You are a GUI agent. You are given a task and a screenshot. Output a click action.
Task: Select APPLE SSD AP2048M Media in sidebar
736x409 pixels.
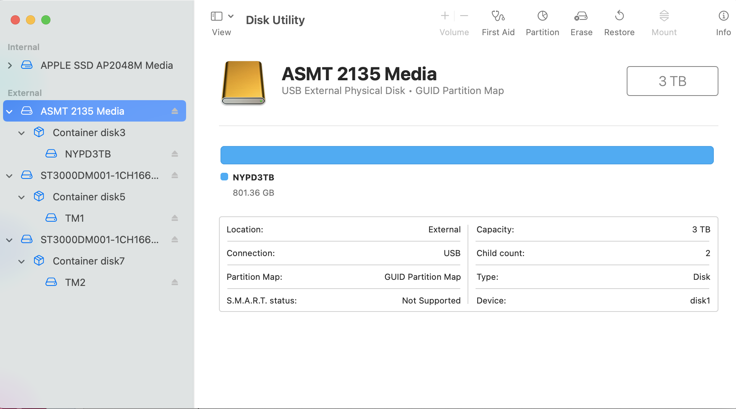[107, 65]
